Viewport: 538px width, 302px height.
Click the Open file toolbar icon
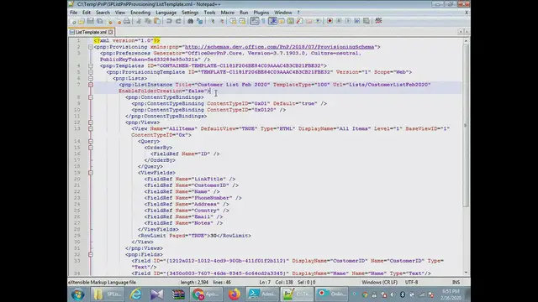[x=81, y=21]
